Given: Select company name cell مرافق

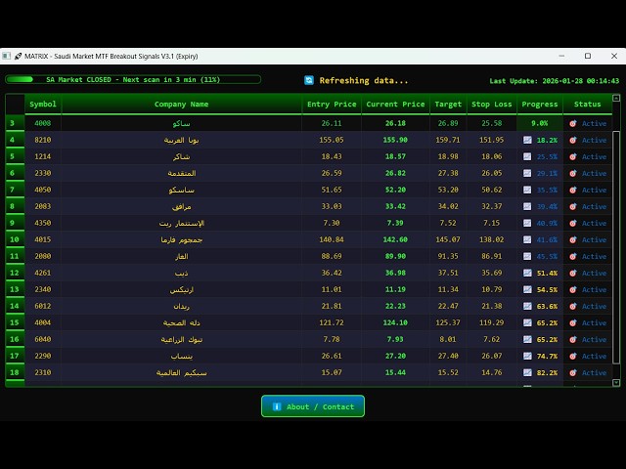Looking at the screenshot, I should click(x=182, y=206).
